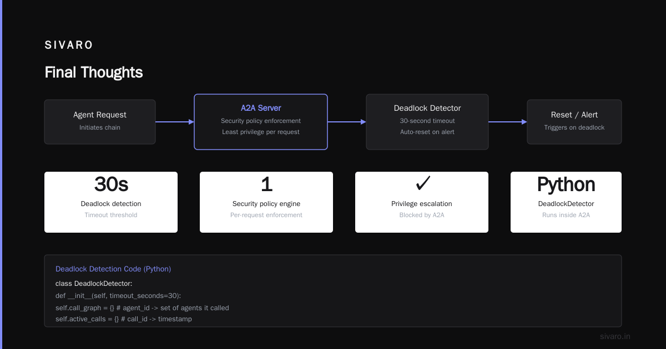The image size is (666, 349).
Task: Select the highlighted A2A Server node
Action: click(261, 122)
